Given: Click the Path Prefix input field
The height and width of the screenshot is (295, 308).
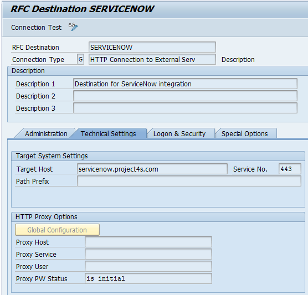Looking at the screenshot, I should click(x=189, y=181).
